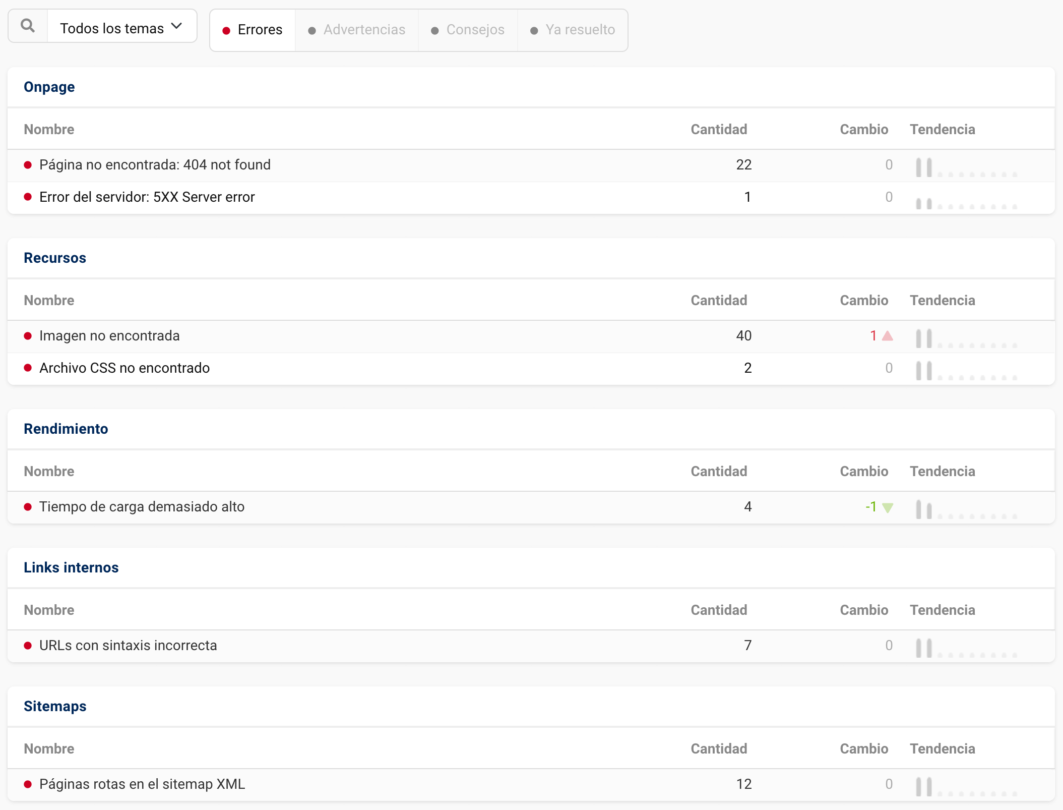Expand the Rendimiento section heading
1063x810 pixels.
(66, 429)
